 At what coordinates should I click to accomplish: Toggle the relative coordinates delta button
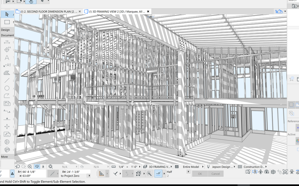[x=12, y=174]
